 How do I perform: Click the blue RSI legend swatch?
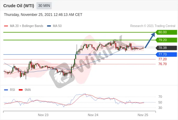pos(6,90)
